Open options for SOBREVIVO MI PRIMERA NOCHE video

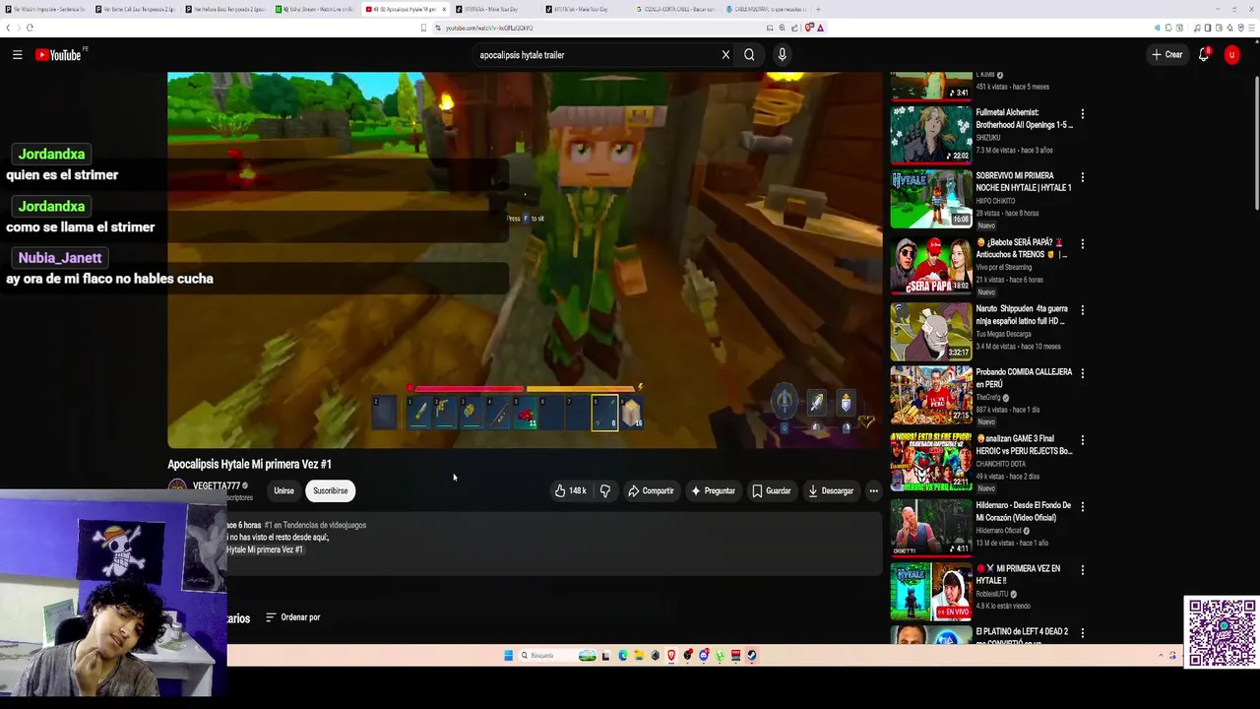[1082, 178]
